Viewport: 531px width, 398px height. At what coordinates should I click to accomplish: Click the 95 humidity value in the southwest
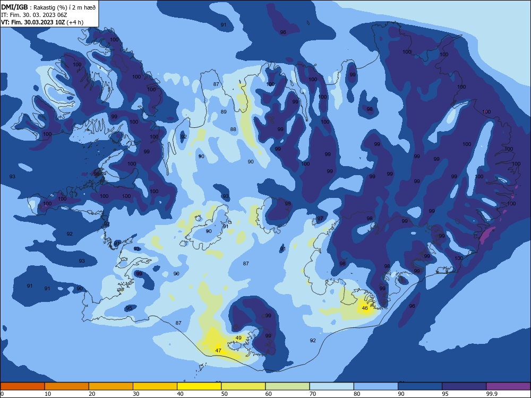129,308
